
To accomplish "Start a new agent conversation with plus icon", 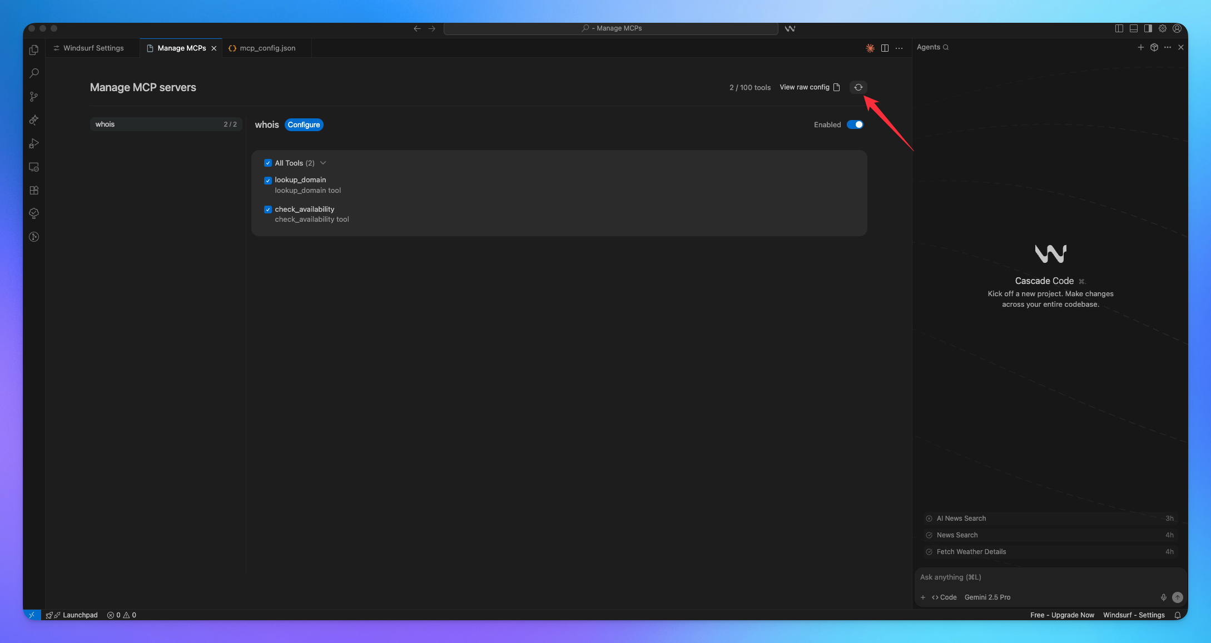I will pyautogui.click(x=1140, y=47).
